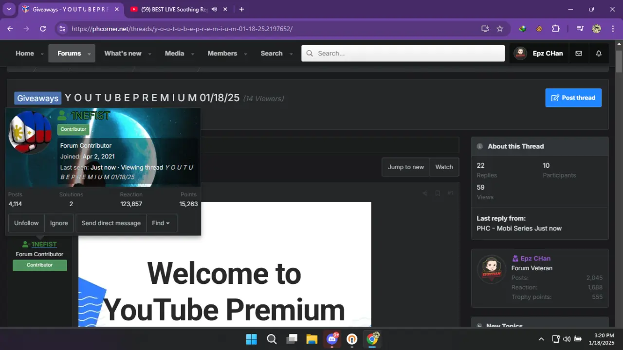Go to the Home nav item
623x350 pixels.
tap(25, 53)
